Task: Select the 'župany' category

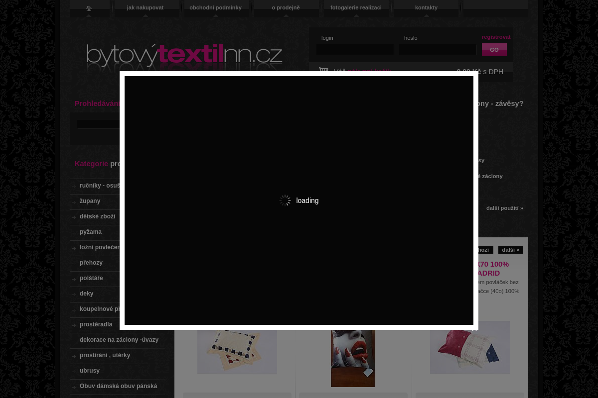Action: coord(90,201)
